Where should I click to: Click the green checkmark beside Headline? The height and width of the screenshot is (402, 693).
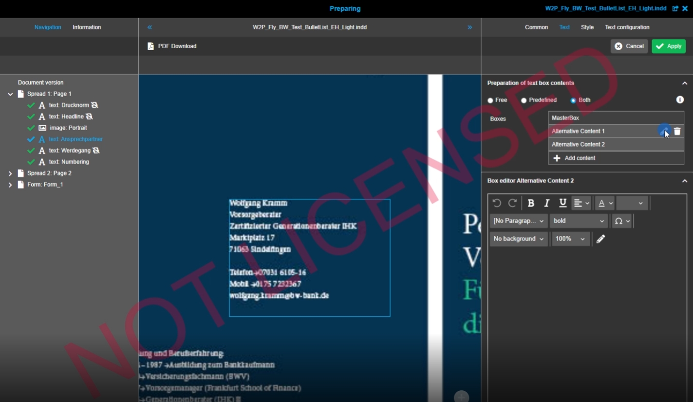[31, 116]
